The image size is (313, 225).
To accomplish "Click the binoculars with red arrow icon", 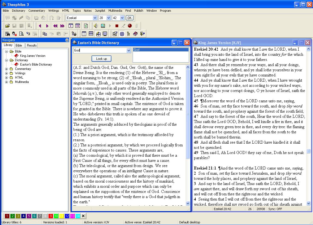I will click(14, 34).
